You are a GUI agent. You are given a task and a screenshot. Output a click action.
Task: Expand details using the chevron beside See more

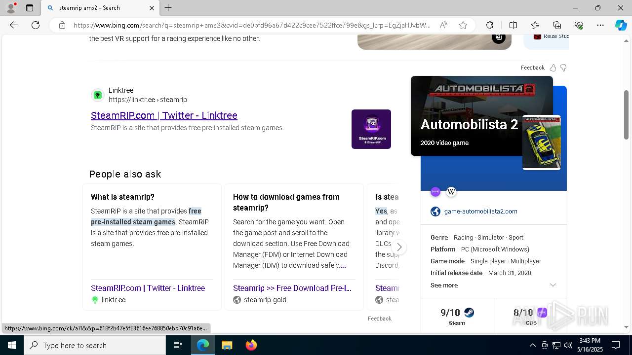point(553,285)
